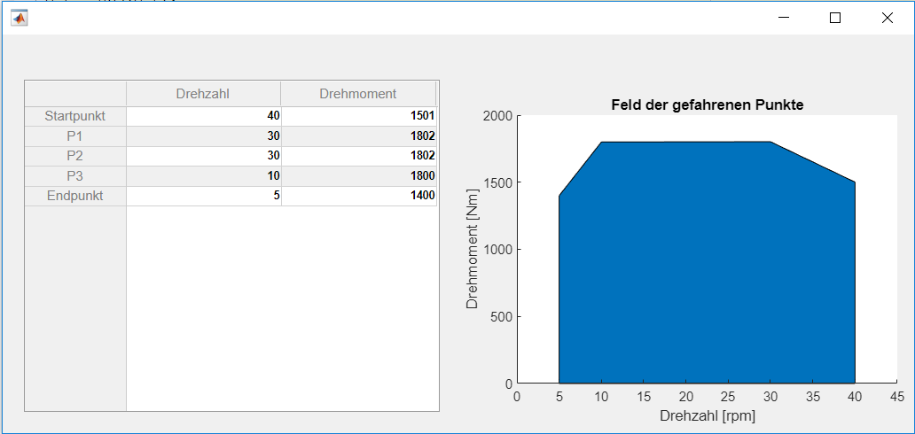This screenshot has height=434, width=915.
Task: Click the Startpunkt Drehzahl cell showing 40
Action: tap(204, 116)
